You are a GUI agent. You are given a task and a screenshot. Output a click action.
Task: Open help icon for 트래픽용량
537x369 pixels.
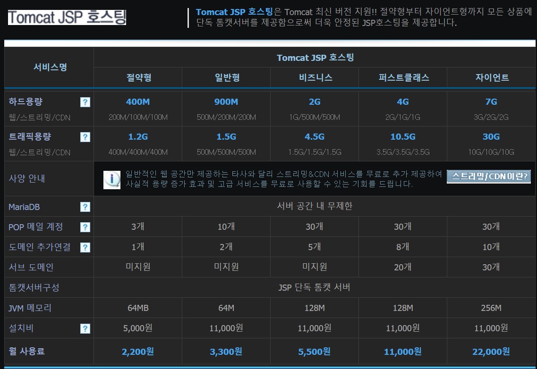85,137
